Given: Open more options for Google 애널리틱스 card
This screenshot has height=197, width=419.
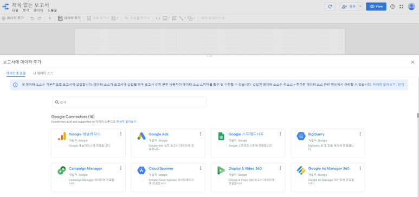Looking at the screenshot, I should [121, 134].
